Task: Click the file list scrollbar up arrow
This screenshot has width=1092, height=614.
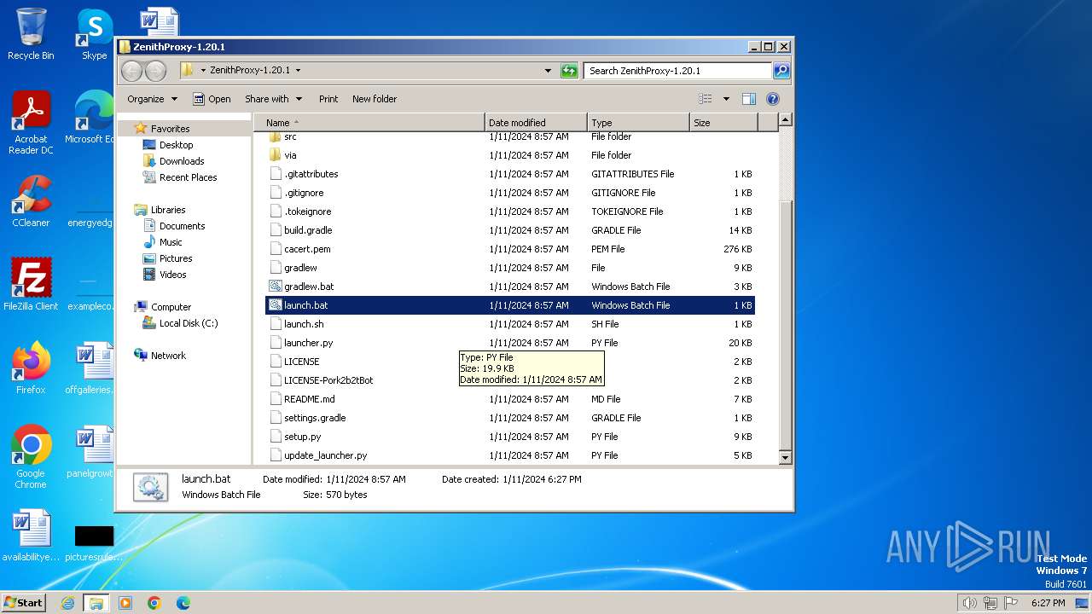Action: tap(786, 120)
